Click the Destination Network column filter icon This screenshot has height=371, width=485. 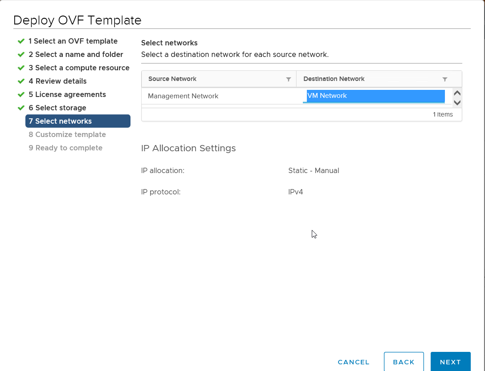click(x=444, y=79)
